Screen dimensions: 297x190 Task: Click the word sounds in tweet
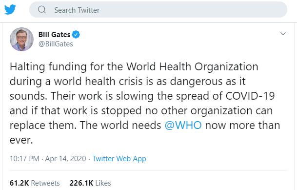tap(28, 96)
